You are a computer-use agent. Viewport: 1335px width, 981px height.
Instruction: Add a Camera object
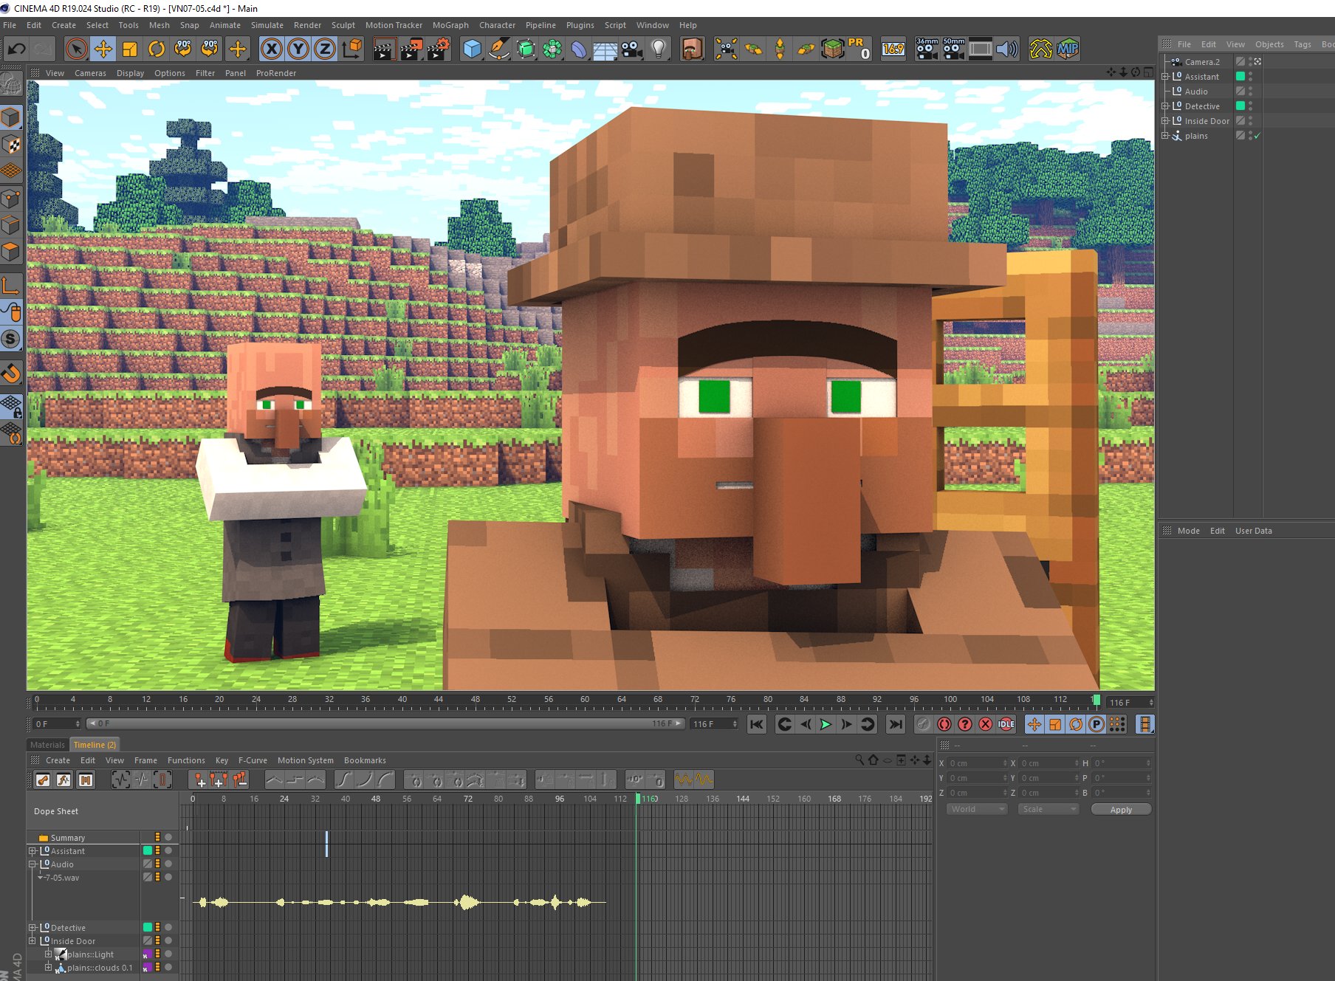(631, 49)
